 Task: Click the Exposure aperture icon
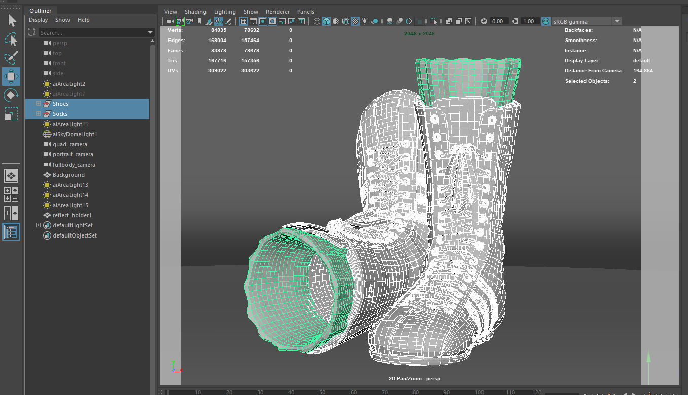coord(484,21)
